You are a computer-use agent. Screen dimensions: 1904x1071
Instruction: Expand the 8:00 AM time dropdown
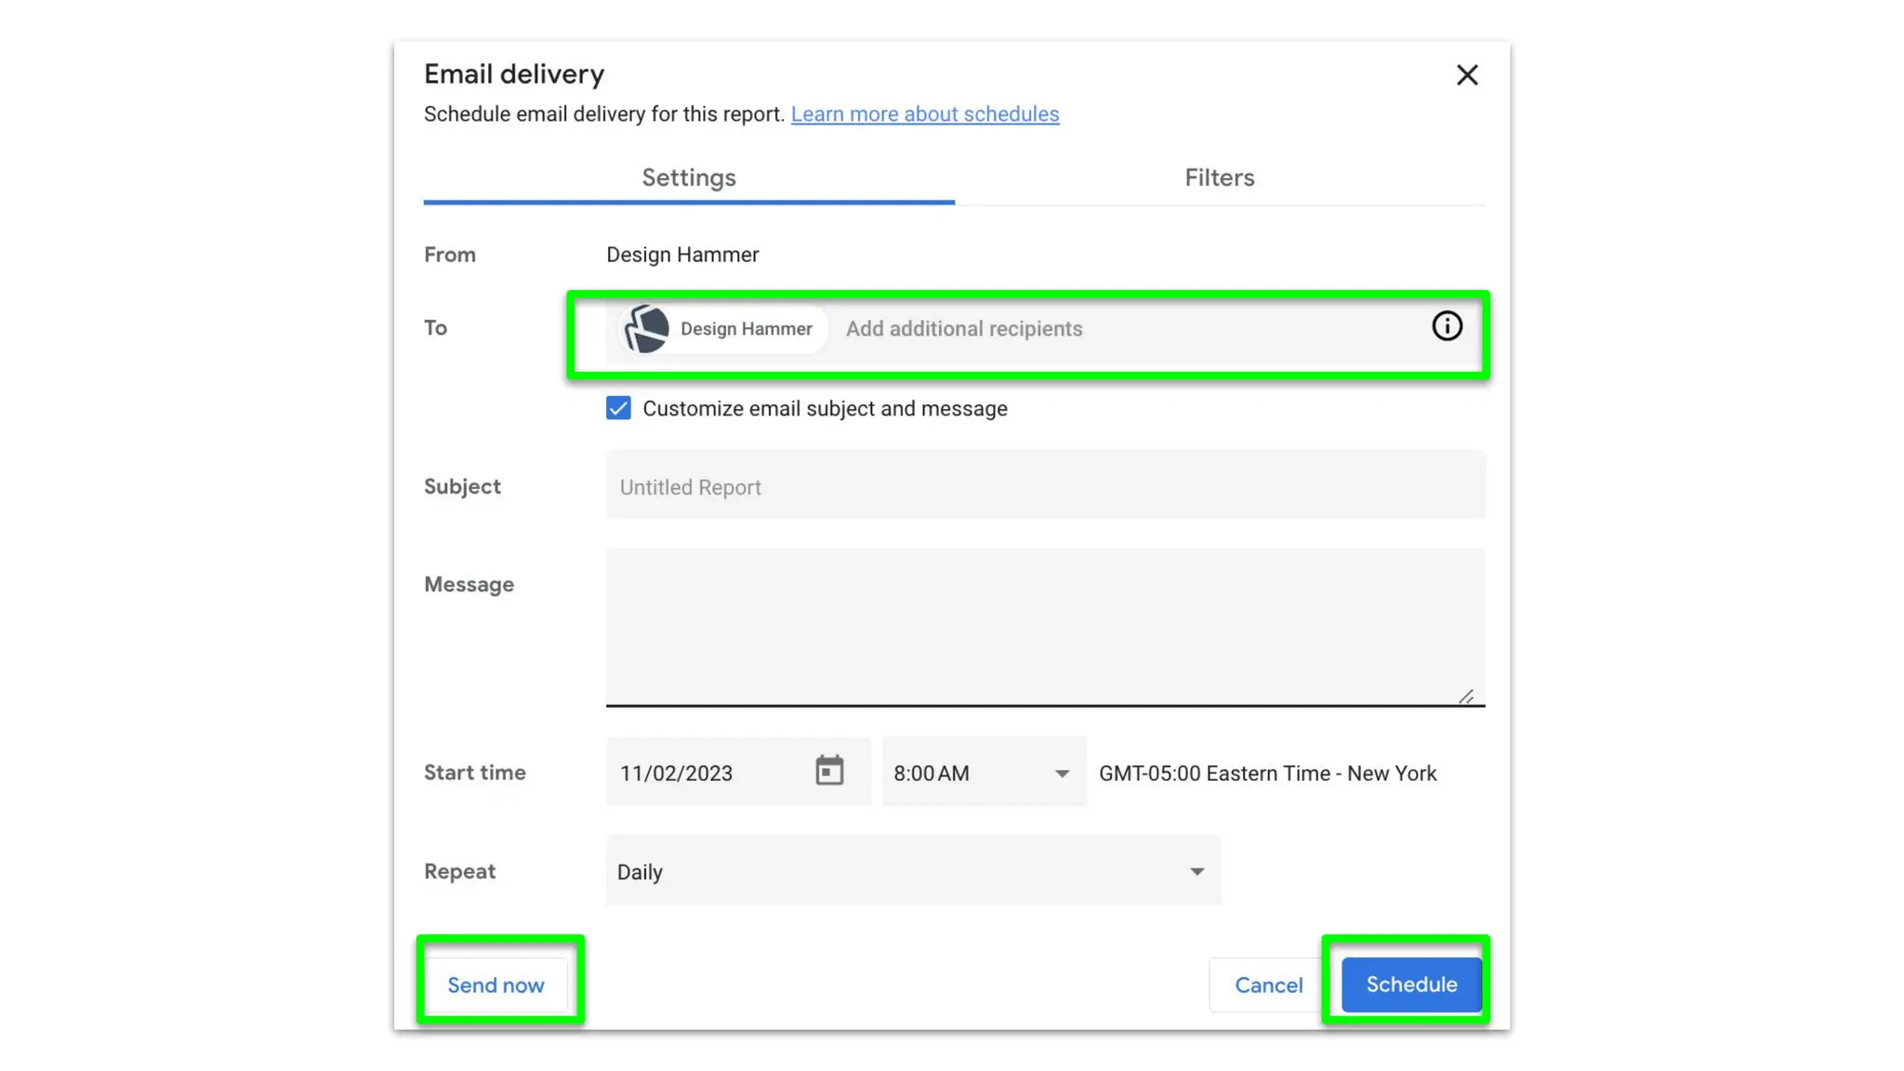[982, 773]
